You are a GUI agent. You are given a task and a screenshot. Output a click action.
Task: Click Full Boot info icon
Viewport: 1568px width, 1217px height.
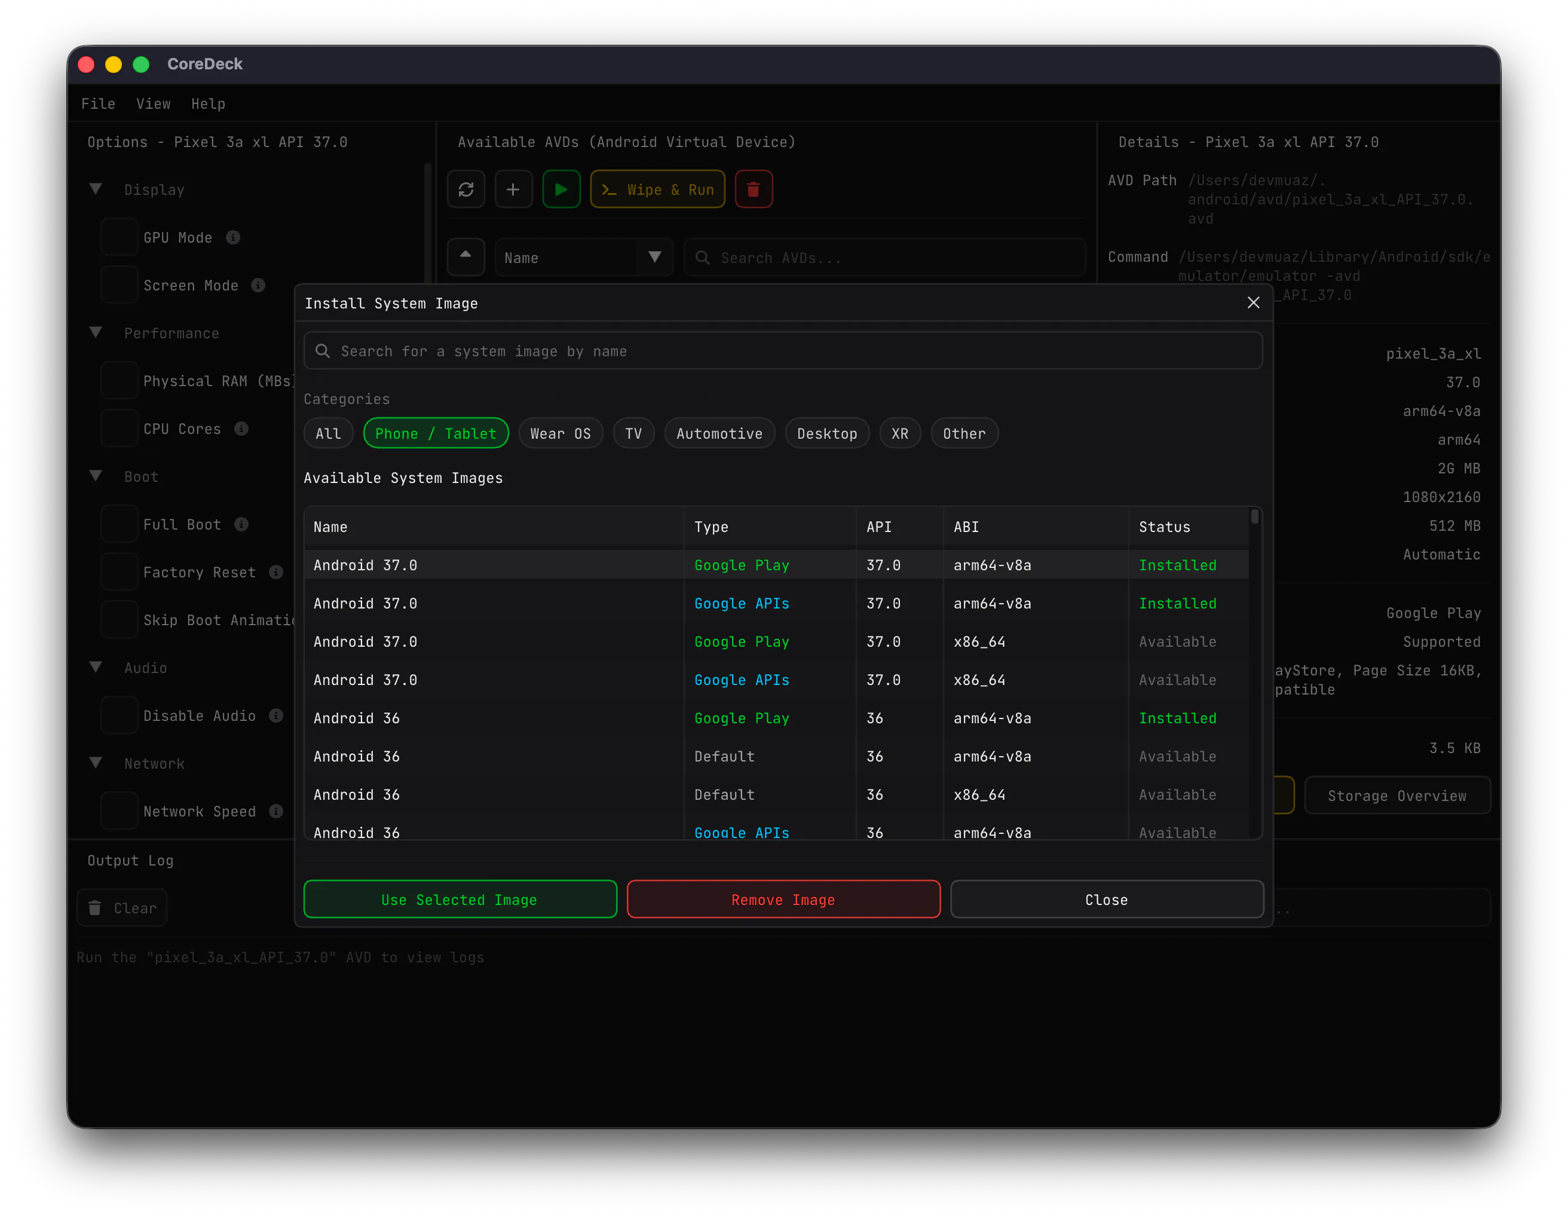click(x=242, y=524)
